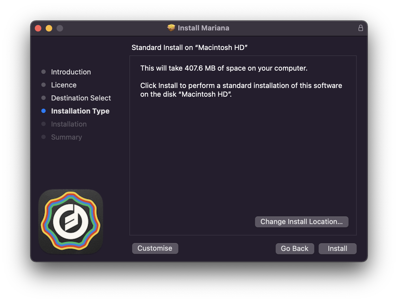The image size is (398, 302).
Task: Open Change Install Location dialog
Action: [301, 222]
